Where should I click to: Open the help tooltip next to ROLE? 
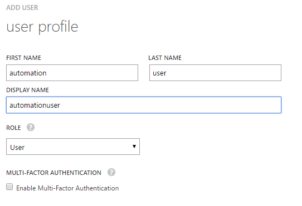click(31, 127)
